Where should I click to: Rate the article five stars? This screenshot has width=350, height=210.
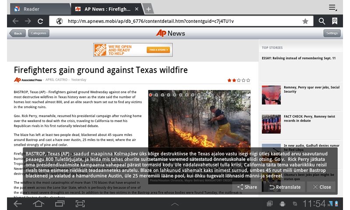[248, 80]
